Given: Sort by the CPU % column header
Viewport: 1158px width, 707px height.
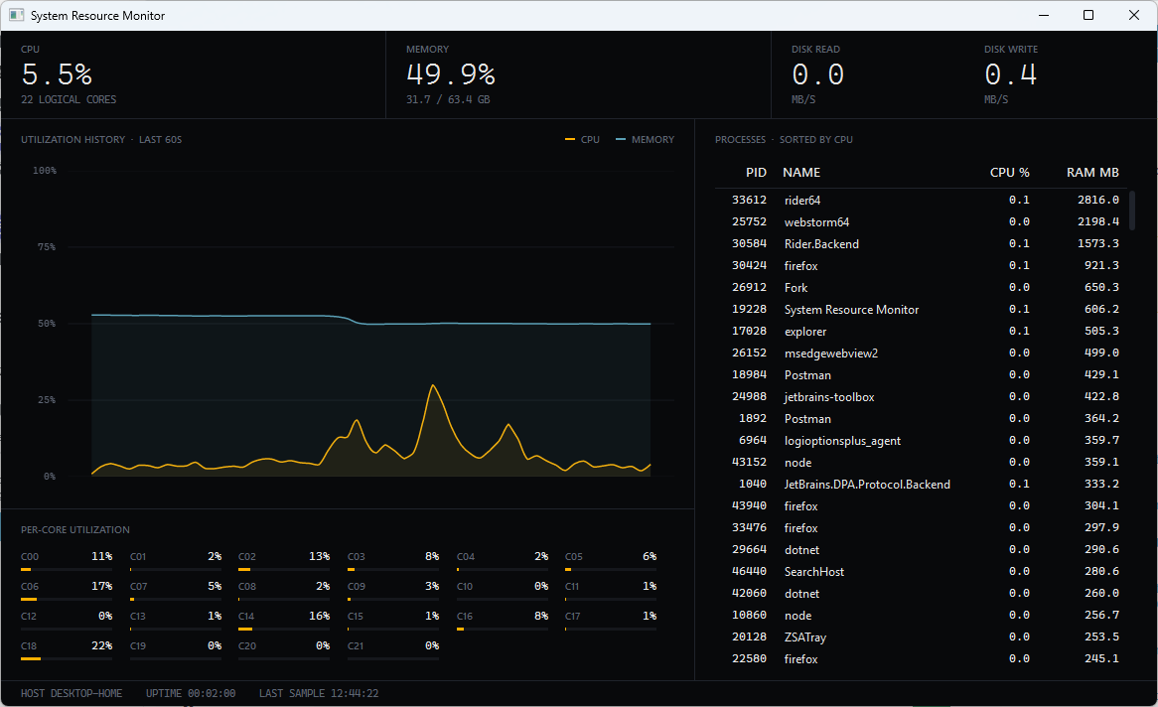Looking at the screenshot, I should [1010, 172].
